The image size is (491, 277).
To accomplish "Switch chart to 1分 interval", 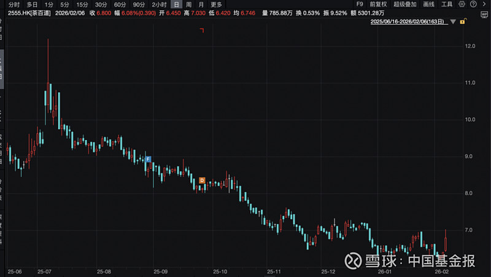I will 49,4.
